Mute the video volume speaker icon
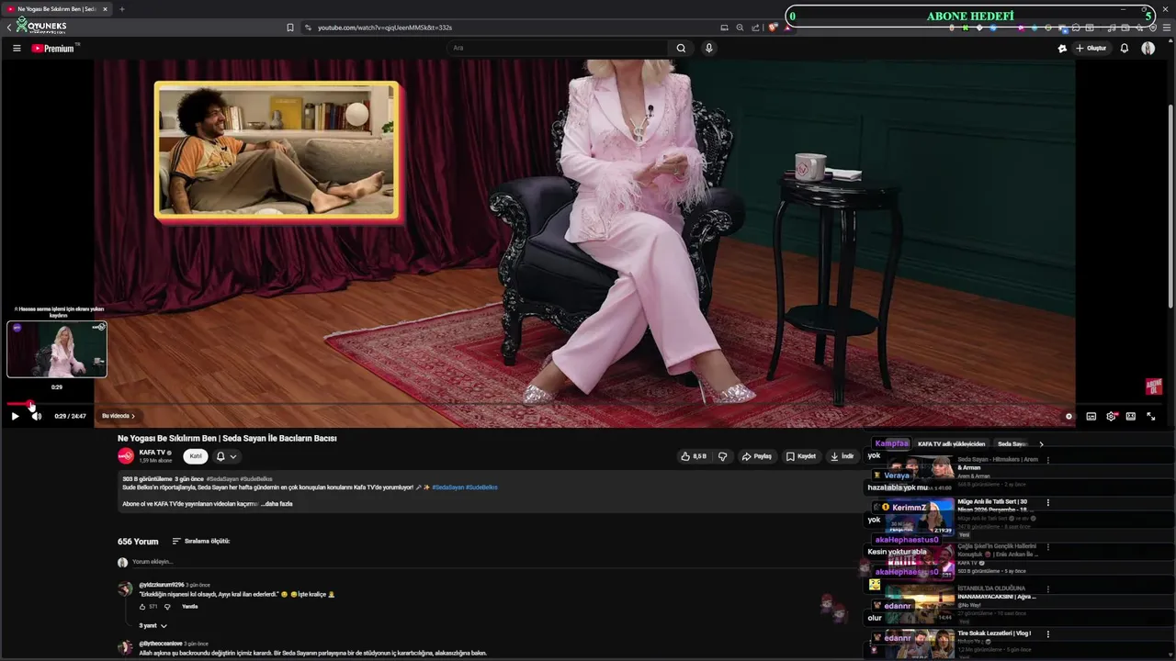 click(37, 416)
